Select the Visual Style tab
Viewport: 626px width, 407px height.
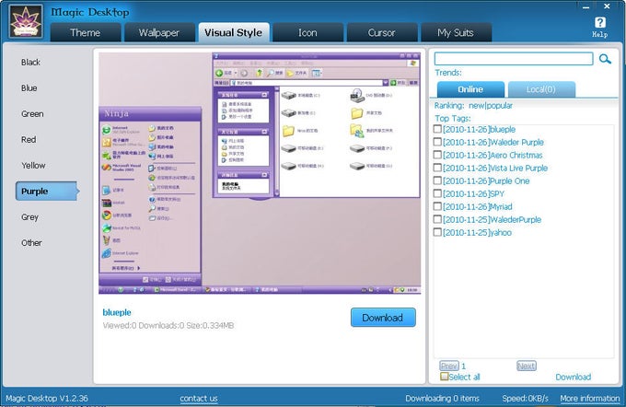coord(234,32)
